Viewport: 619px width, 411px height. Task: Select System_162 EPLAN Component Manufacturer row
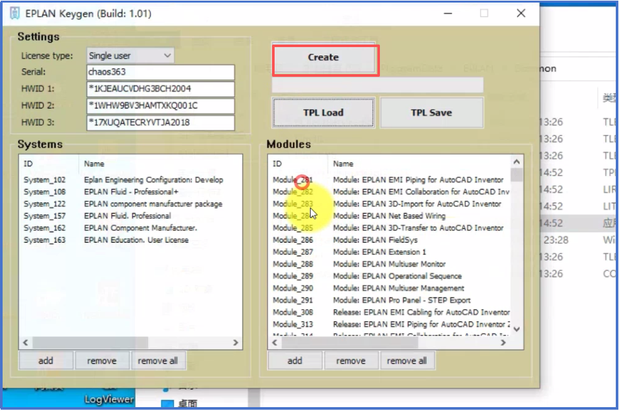pos(130,228)
